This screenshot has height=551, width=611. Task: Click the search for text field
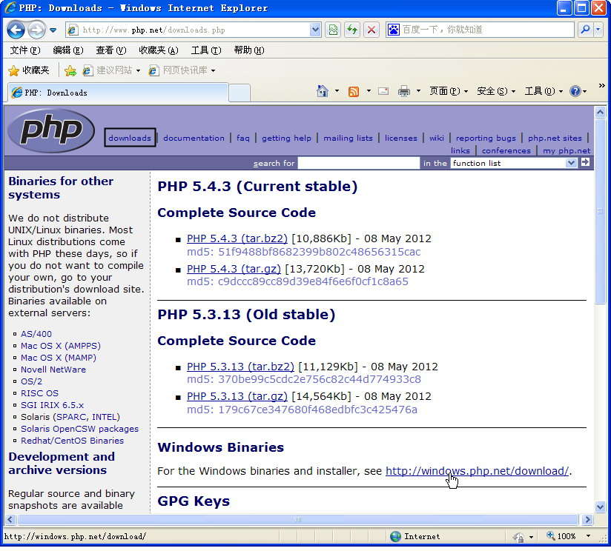point(358,163)
